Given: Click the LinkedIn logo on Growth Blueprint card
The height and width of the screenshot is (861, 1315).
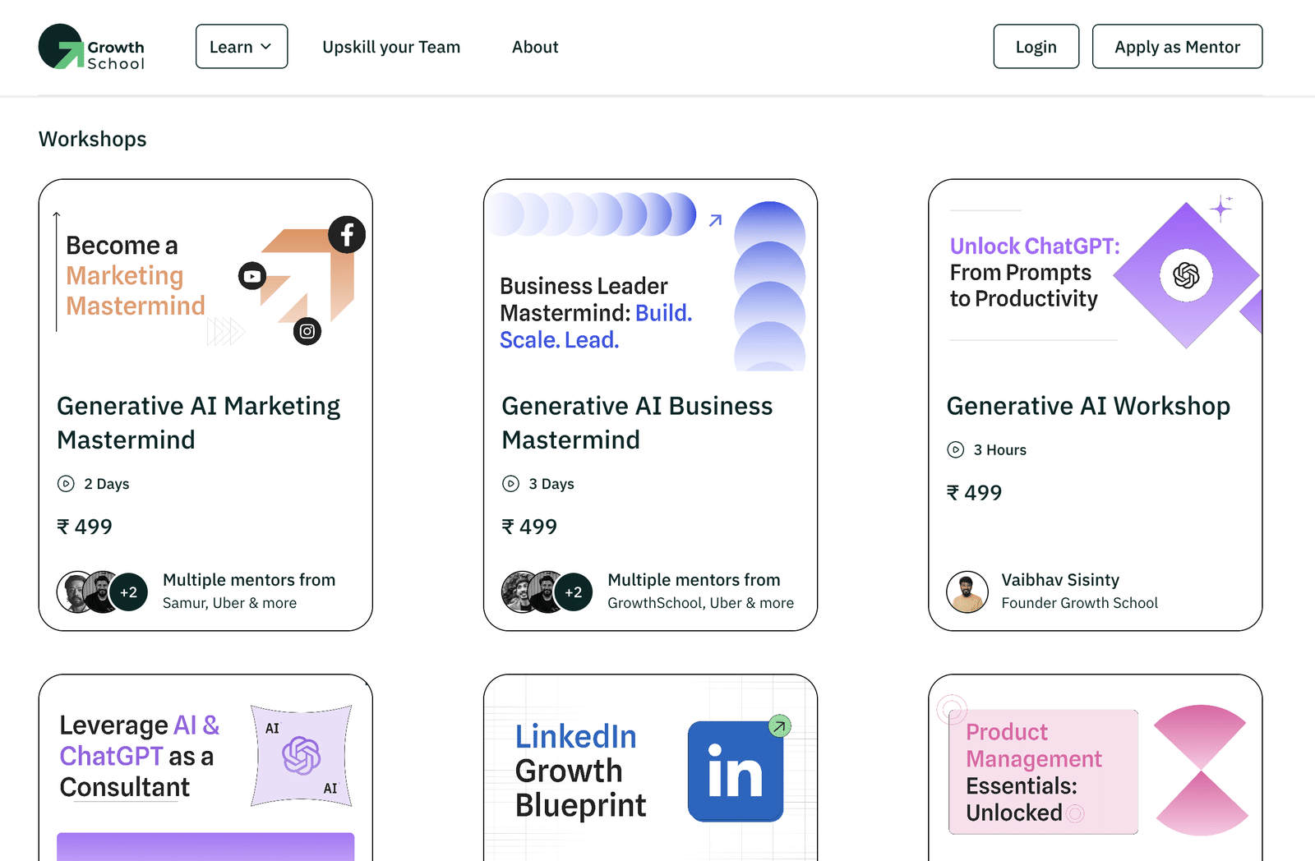Looking at the screenshot, I should pyautogui.click(x=735, y=771).
